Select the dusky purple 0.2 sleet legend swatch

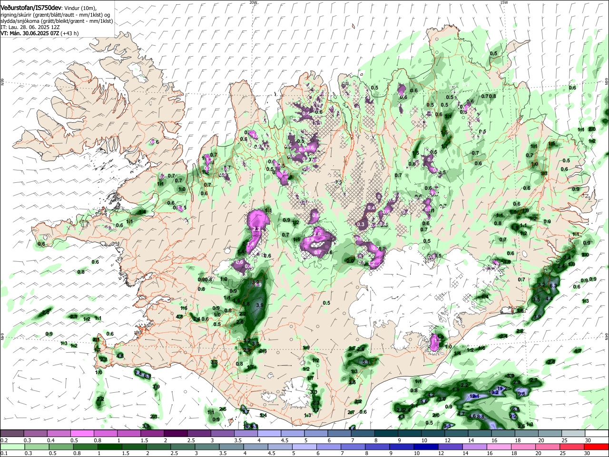click(x=12, y=433)
